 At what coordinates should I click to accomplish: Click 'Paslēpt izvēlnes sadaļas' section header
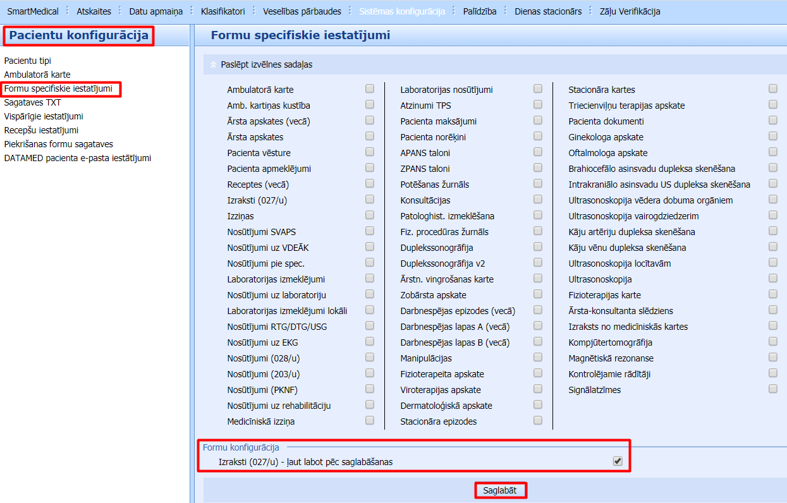[266, 64]
